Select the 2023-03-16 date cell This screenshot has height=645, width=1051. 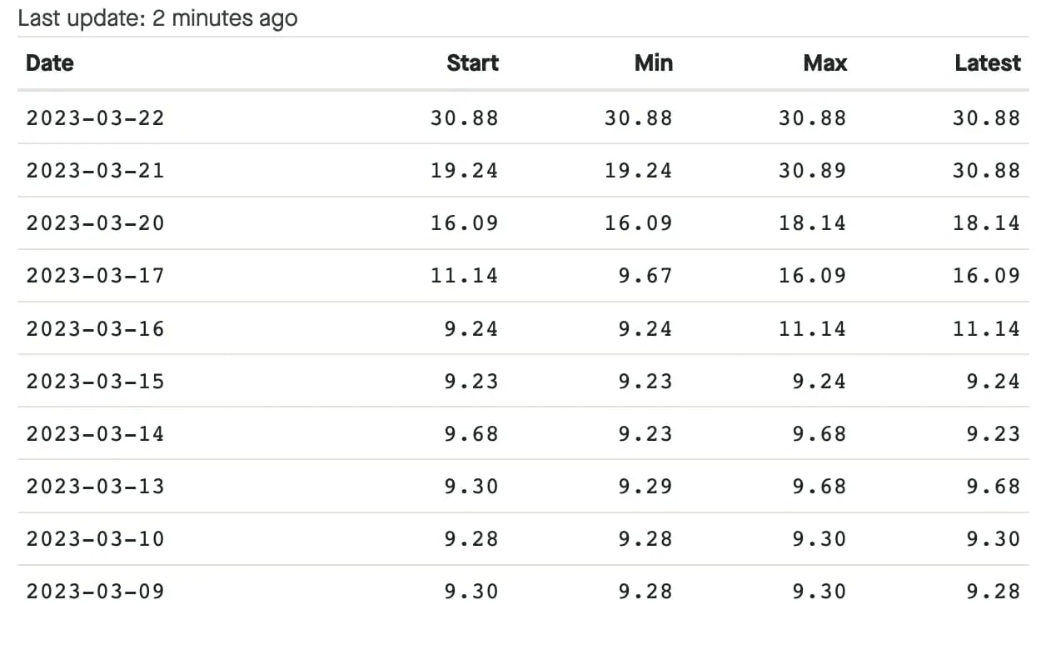coord(95,328)
